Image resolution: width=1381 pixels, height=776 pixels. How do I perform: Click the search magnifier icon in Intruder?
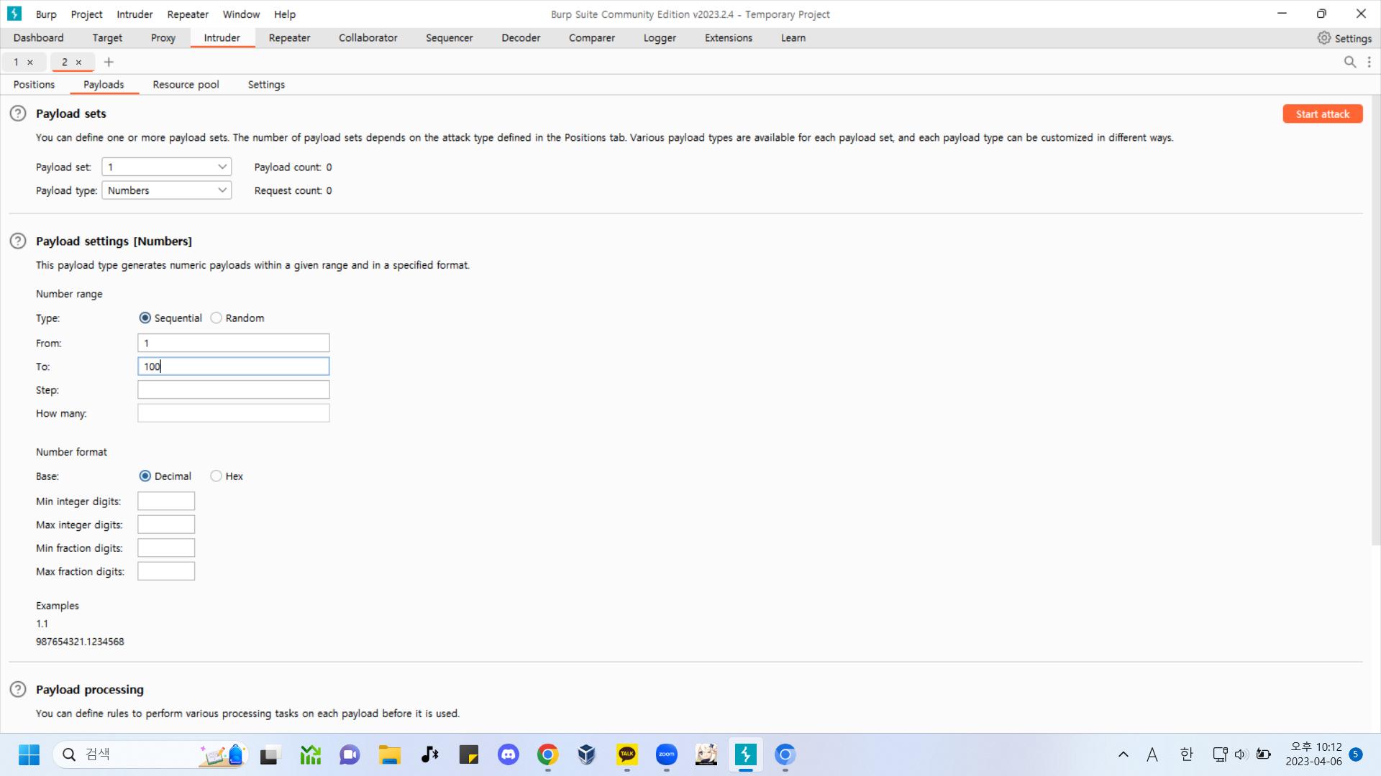[1350, 63]
